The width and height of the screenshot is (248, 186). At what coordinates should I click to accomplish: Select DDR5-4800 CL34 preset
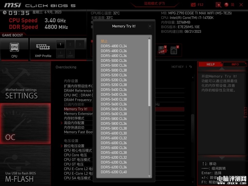(114, 46)
